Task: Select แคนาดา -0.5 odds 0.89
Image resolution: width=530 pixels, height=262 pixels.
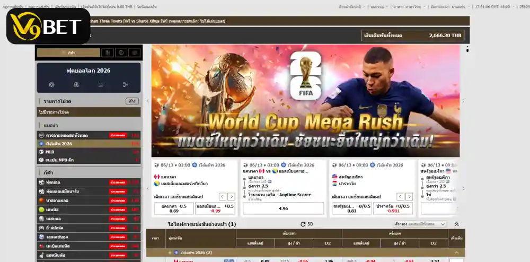Action: (174, 208)
